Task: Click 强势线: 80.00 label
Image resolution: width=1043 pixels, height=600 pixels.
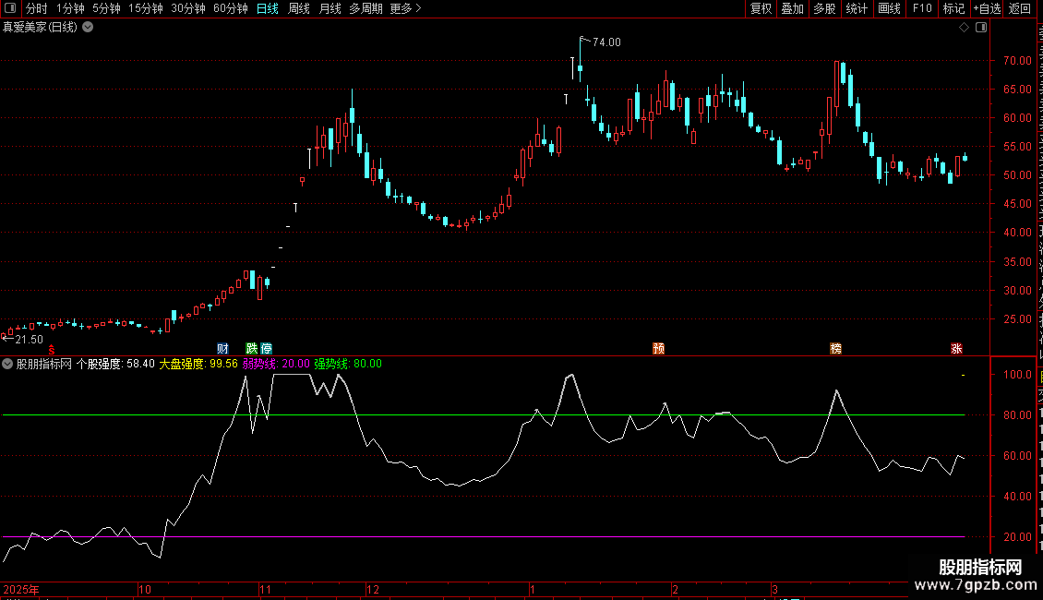Action: point(348,364)
